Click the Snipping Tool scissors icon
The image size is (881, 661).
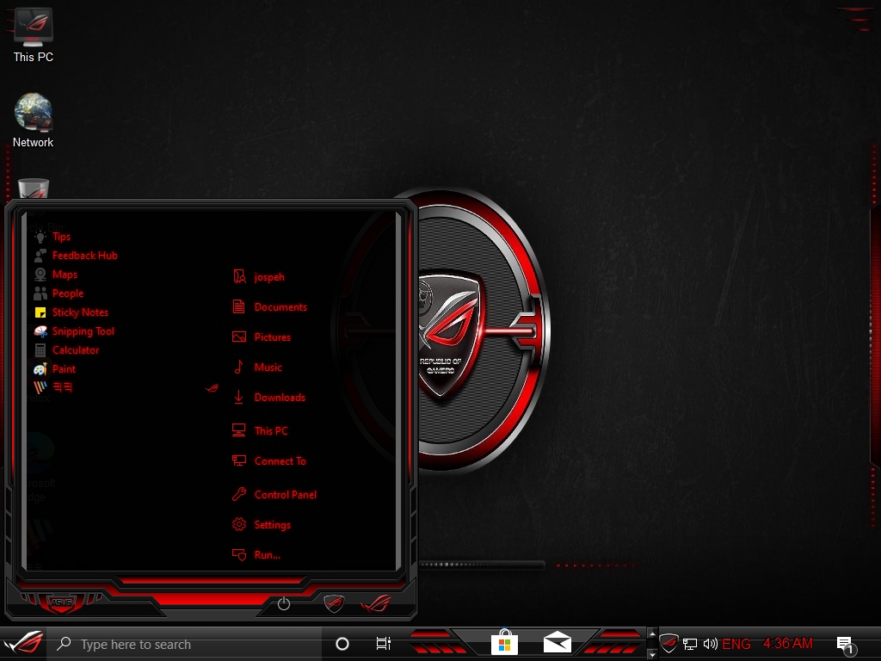[x=40, y=331]
